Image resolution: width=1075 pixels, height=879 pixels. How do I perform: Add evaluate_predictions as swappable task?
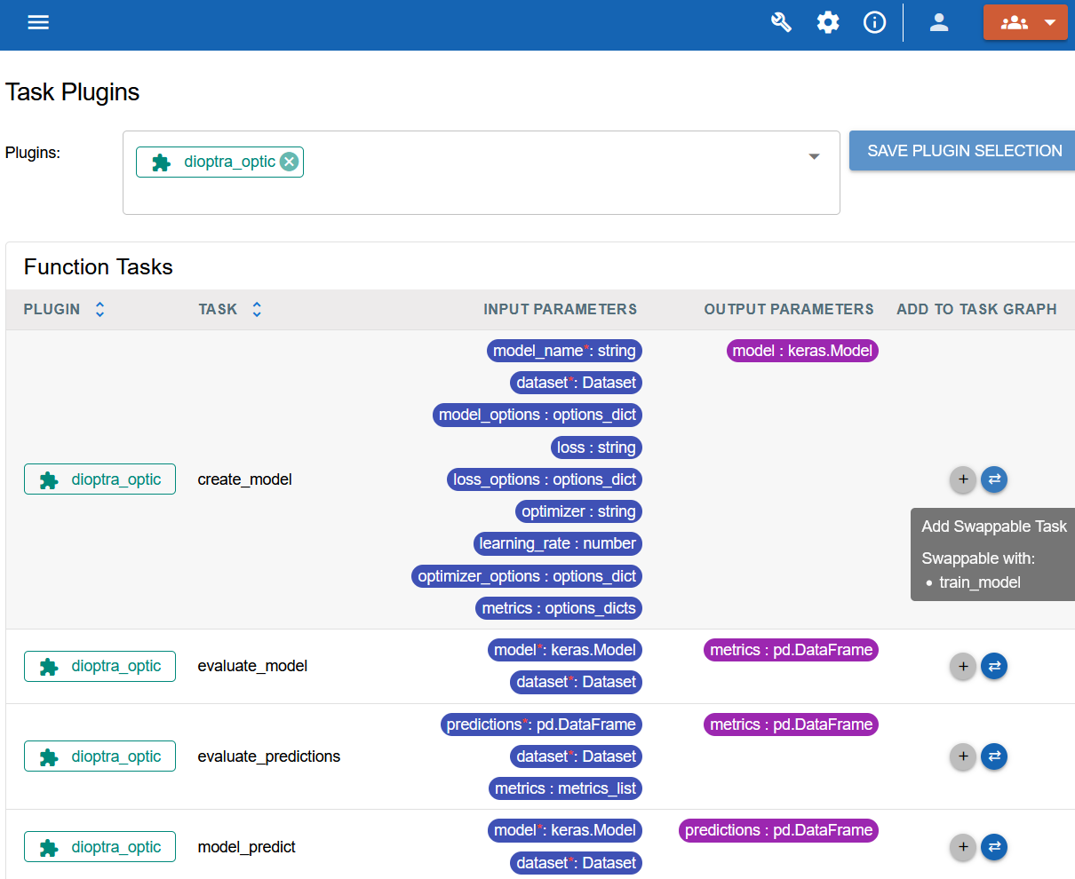994,756
